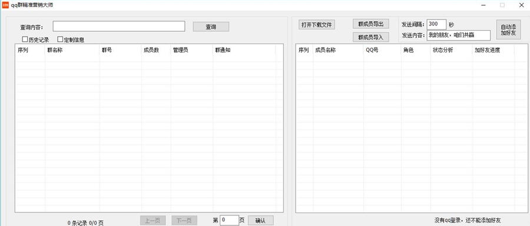Select the 成员数 column header
Image resolution: width=530 pixels, height=226 pixels.
(x=156, y=51)
